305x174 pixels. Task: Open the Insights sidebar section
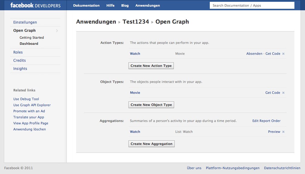(x=20, y=68)
